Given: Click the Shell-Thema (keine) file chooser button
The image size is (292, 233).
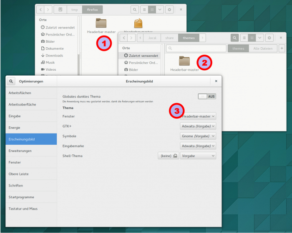Looking at the screenshot, I should (x=168, y=156).
